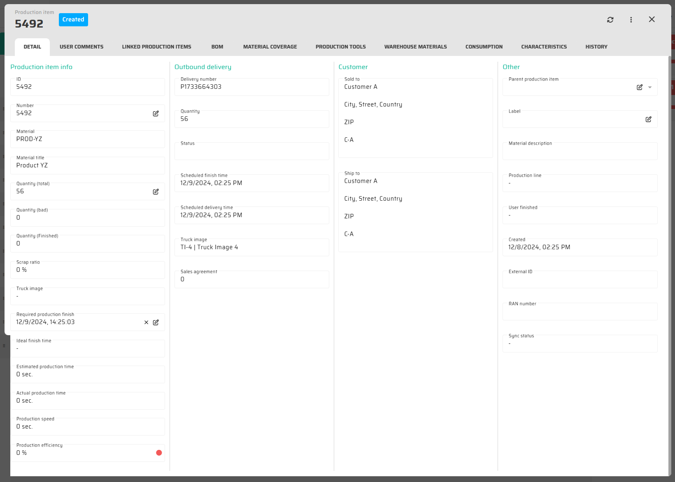This screenshot has width=675, height=482.
Task: Edit Quantity (total) using pencil icon
Action: click(156, 192)
